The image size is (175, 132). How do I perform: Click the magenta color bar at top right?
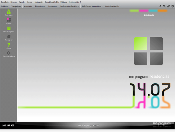(144, 11)
